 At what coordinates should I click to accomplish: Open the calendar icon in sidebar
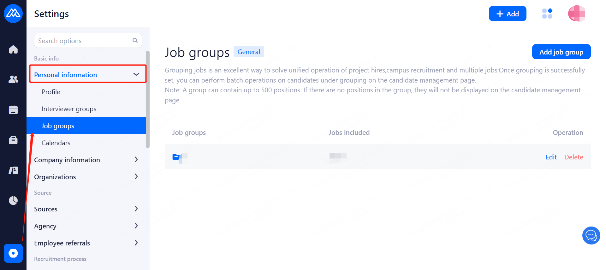click(x=13, y=110)
